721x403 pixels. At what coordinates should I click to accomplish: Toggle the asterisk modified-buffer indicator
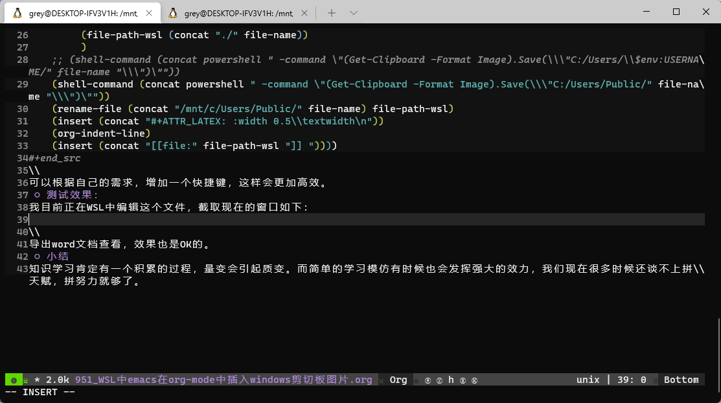click(37, 380)
